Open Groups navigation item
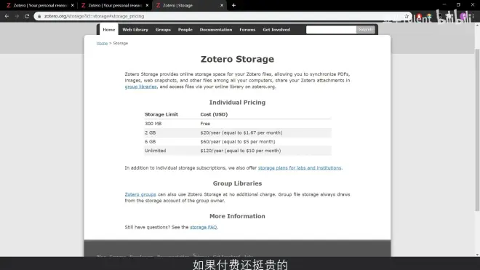The height and width of the screenshot is (270, 480). tap(163, 30)
